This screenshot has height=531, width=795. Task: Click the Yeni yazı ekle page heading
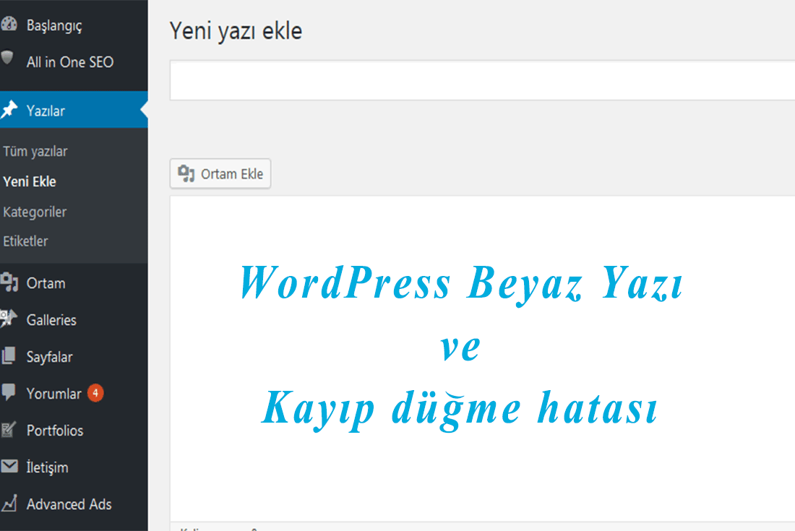coord(236,31)
